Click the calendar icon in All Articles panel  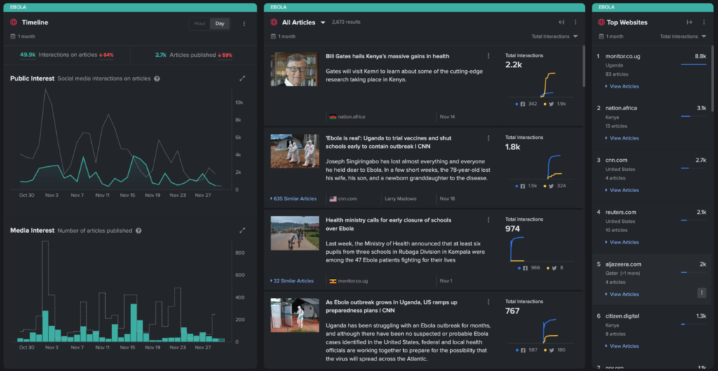coord(273,36)
